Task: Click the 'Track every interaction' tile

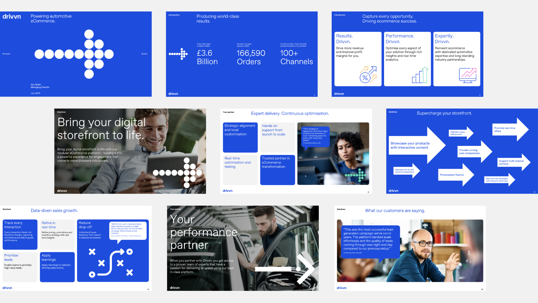Action: 20,235
